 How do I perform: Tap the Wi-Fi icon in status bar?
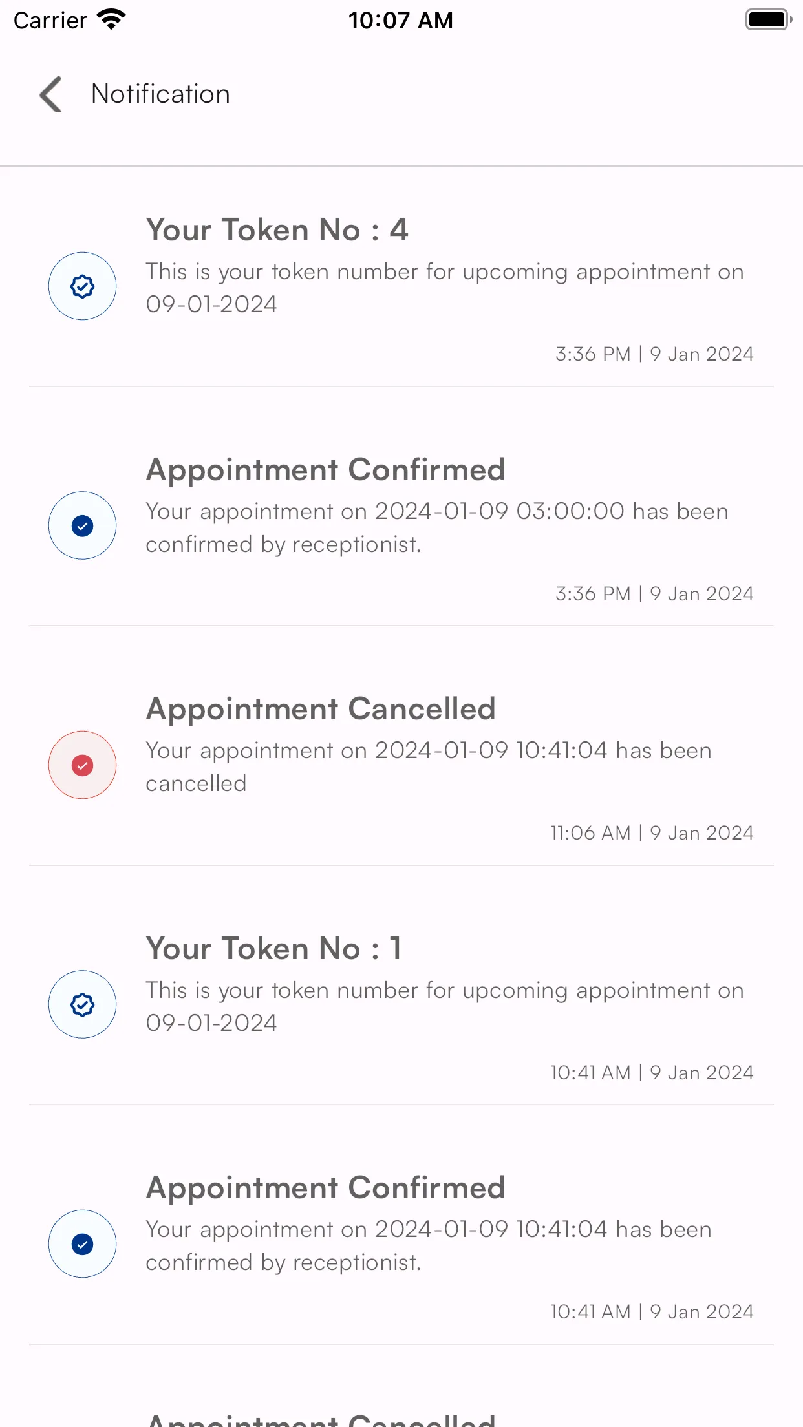coord(111,20)
